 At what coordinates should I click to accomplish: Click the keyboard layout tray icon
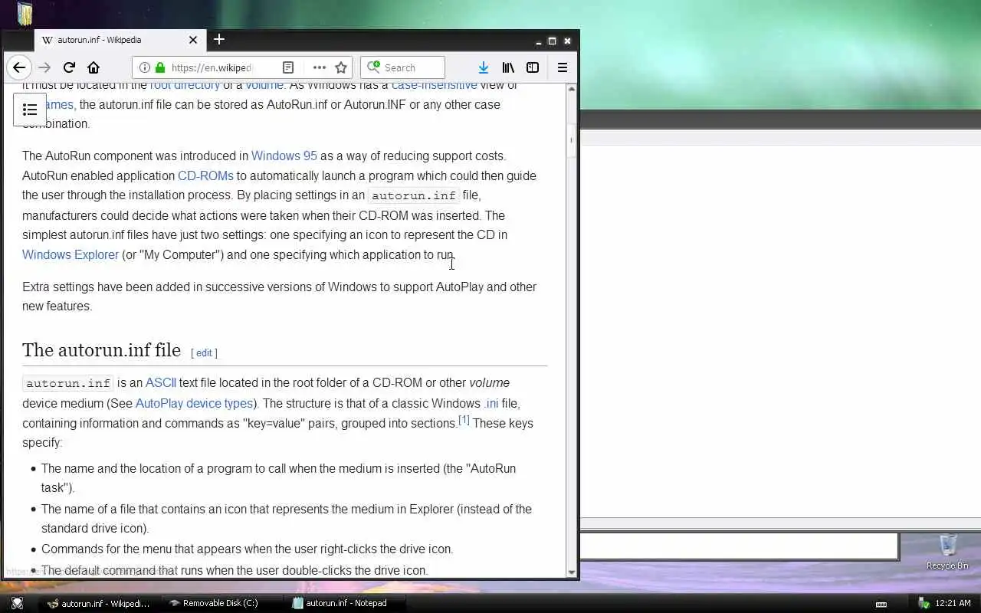[882, 604]
